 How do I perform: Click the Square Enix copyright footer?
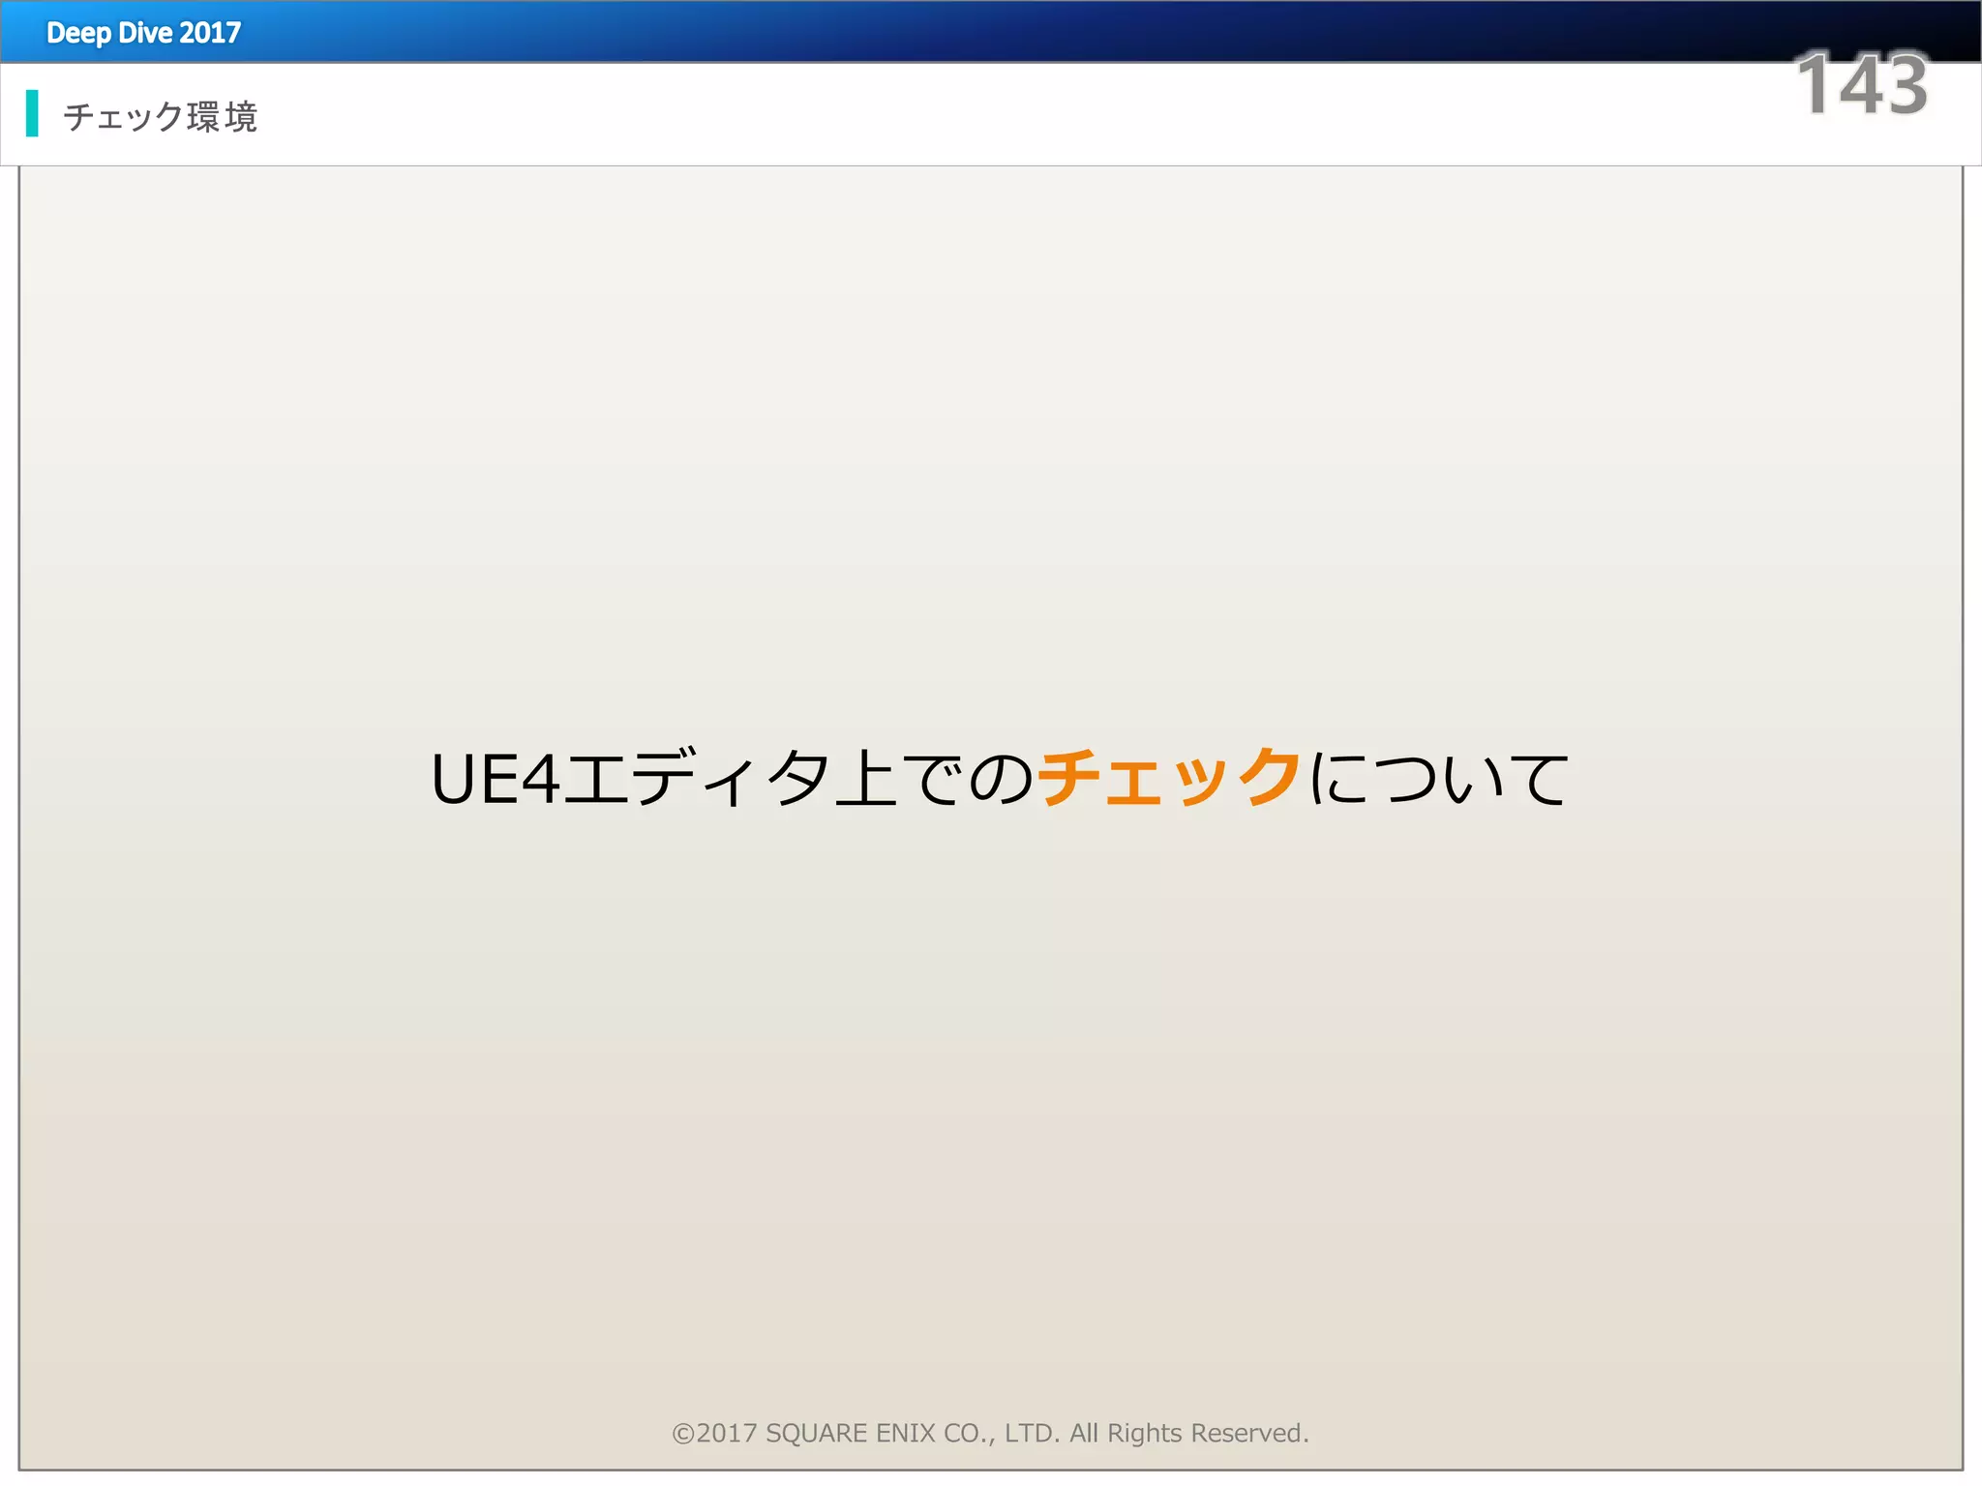pos(990,1433)
